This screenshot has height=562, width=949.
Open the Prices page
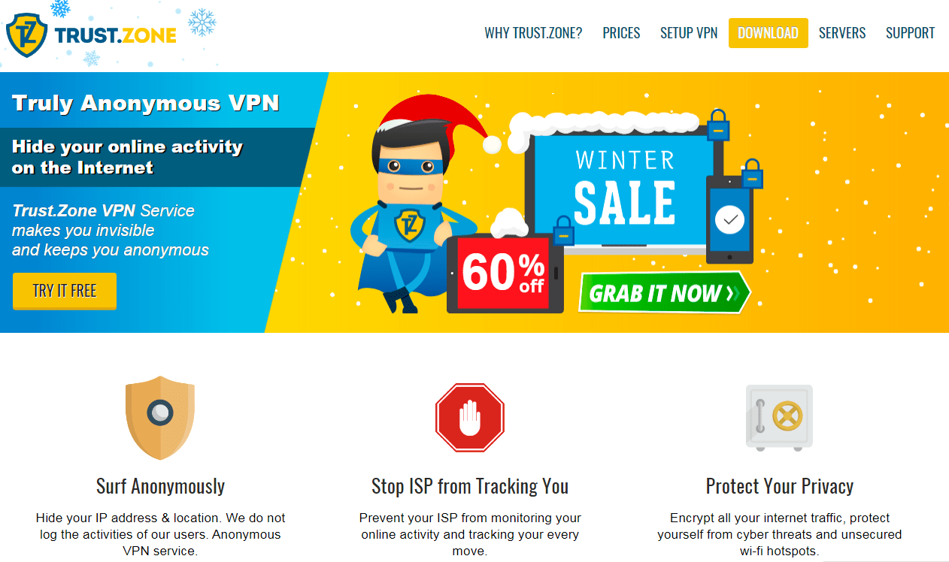pos(621,33)
